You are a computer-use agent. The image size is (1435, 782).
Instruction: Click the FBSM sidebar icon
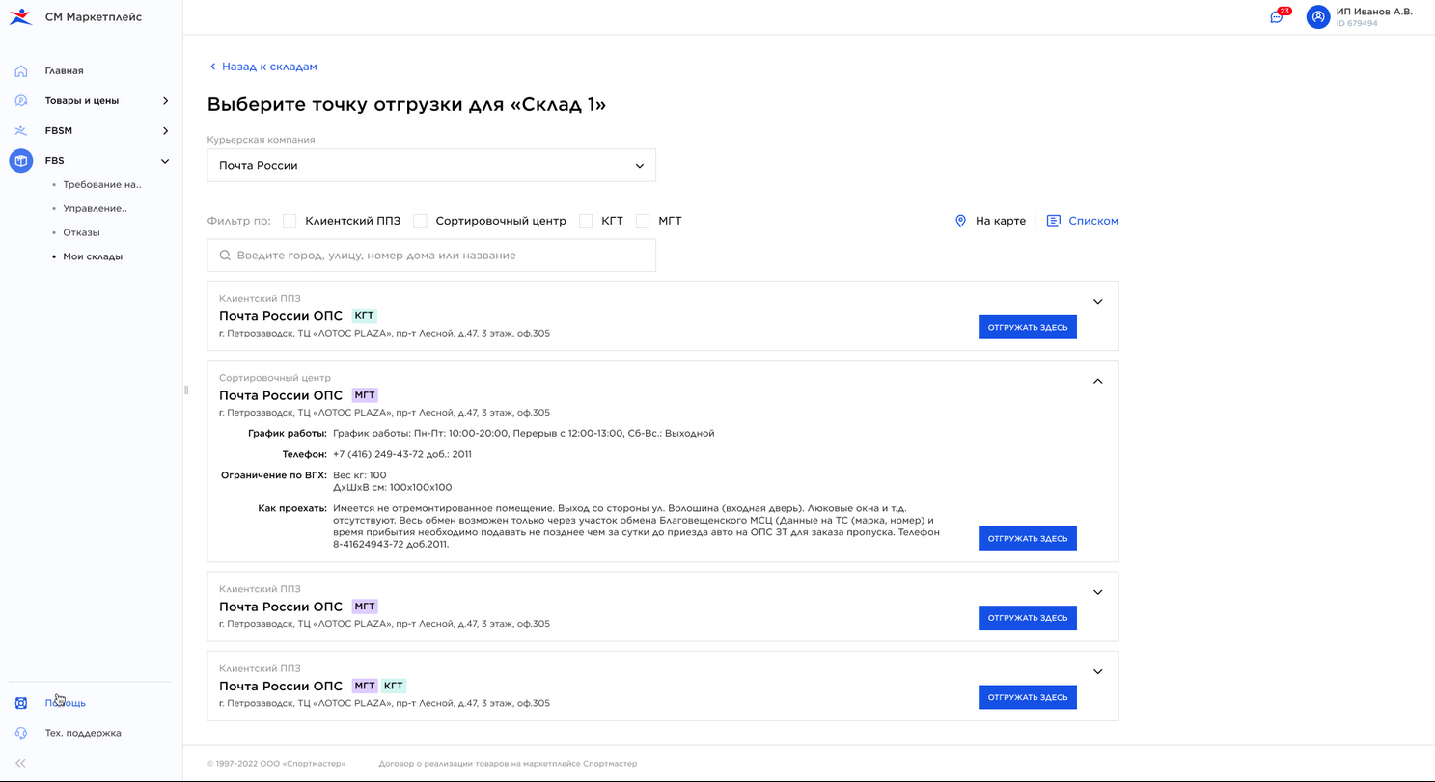click(21, 130)
